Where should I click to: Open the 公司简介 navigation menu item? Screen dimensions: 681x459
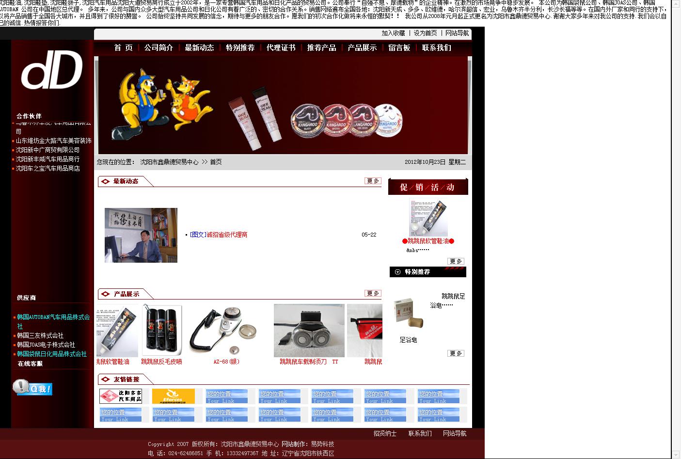tap(158, 47)
